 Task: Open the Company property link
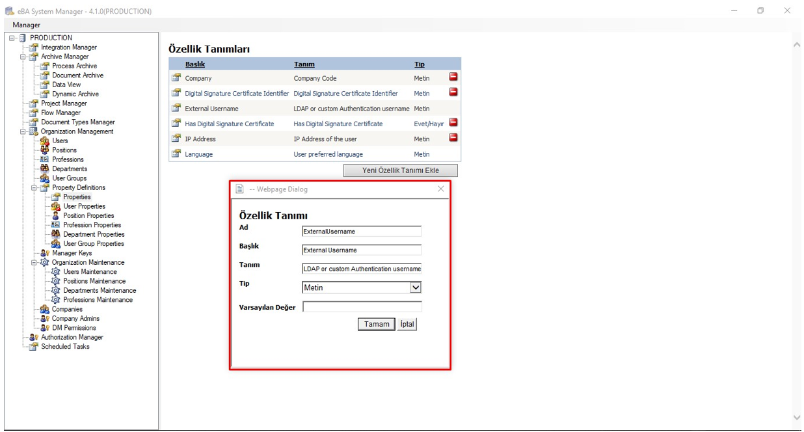coord(198,78)
